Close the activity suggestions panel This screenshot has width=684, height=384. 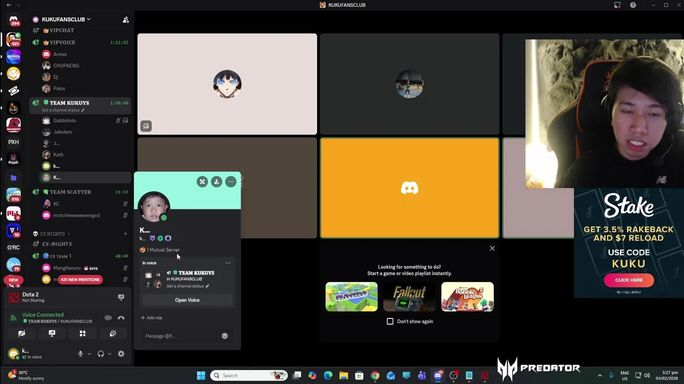492,249
